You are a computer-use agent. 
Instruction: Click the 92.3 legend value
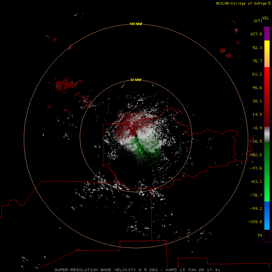pos(257,47)
